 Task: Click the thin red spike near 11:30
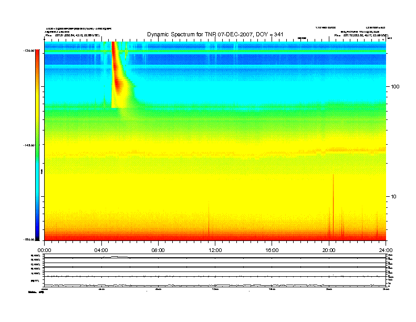click(x=209, y=219)
